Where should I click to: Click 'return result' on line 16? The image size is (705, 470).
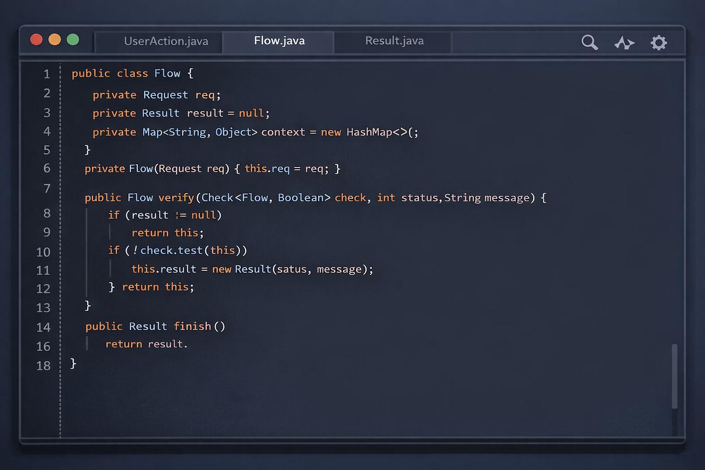145,344
